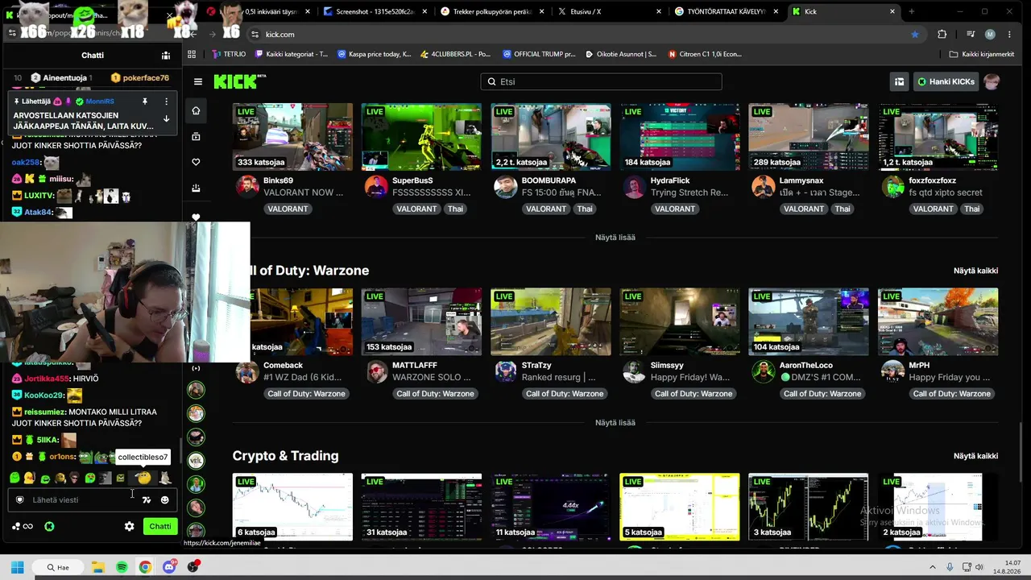Switch to the TYÖNTÖRATTAAT KÄVELYYN tab
Image resolution: width=1031 pixels, height=580 pixels.
point(727,11)
